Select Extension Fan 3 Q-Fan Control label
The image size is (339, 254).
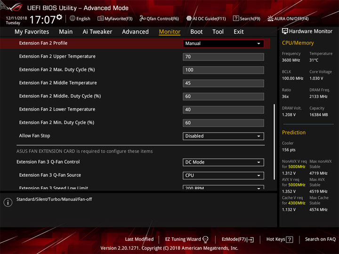point(48,162)
